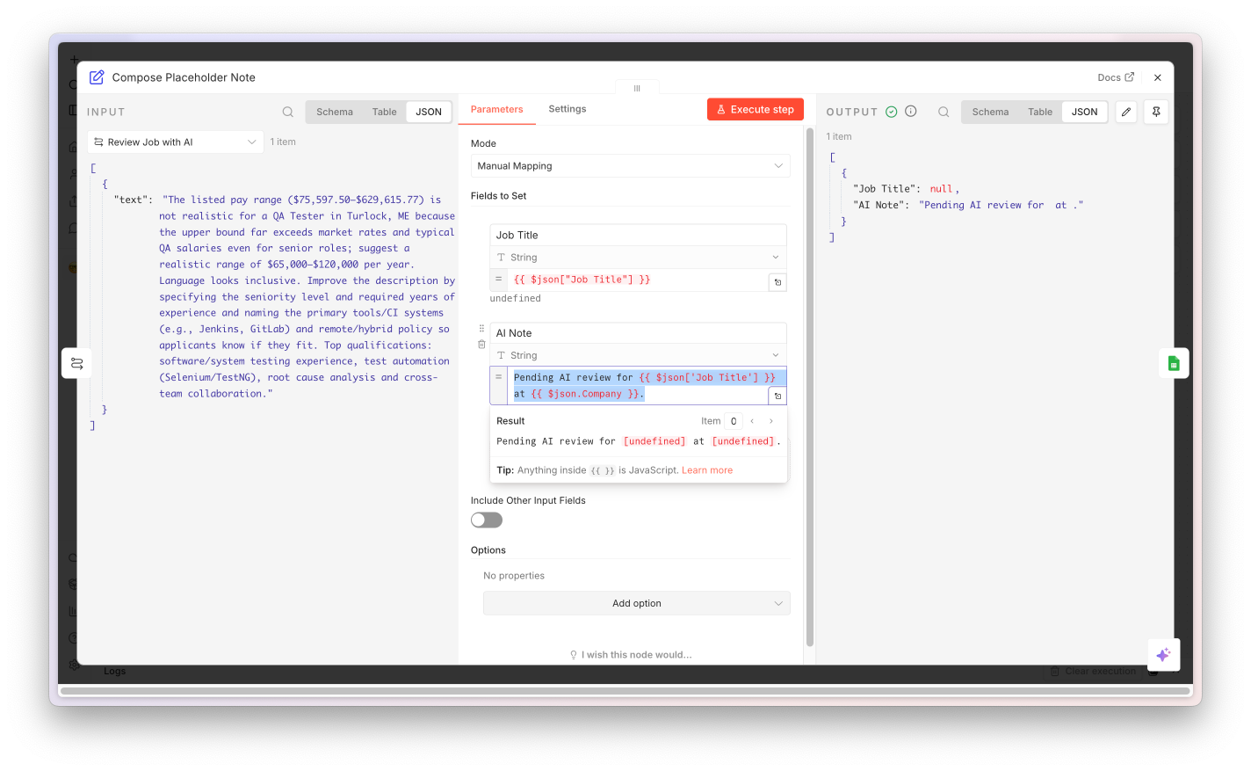Click the "Pending AI review for at ." output value
1251x771 pixels.
pos(1001,205)
